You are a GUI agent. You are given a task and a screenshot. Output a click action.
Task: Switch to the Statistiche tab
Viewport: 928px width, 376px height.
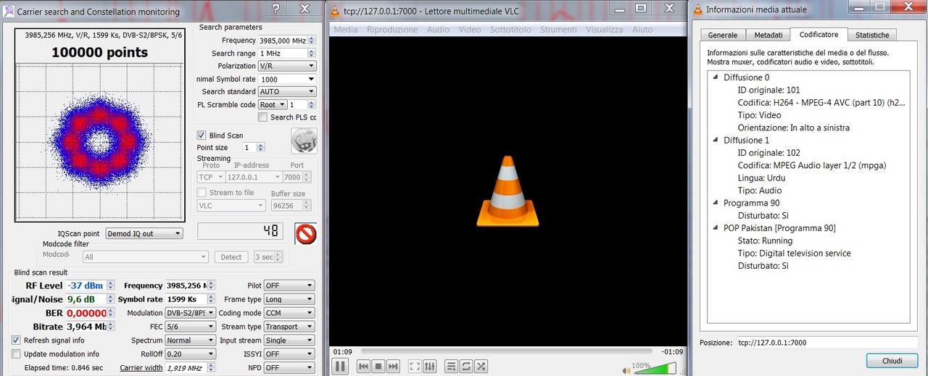tap(871, 35)
